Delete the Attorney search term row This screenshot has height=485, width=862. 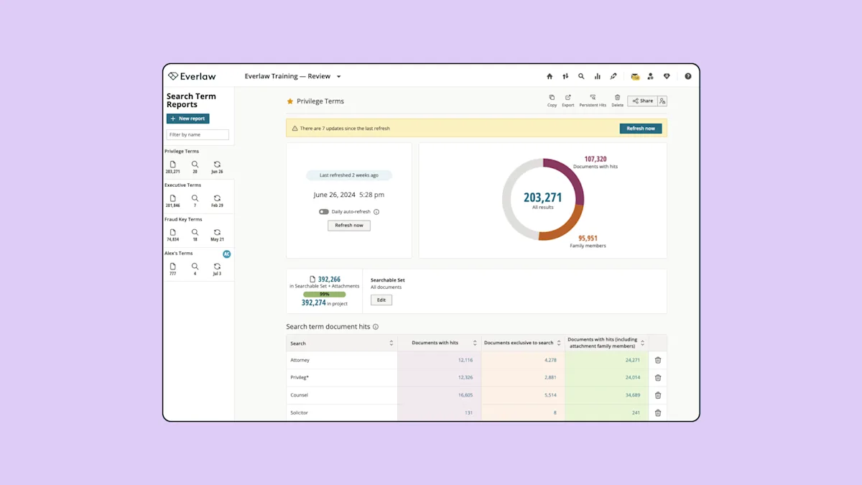click(x=657, y=360)
